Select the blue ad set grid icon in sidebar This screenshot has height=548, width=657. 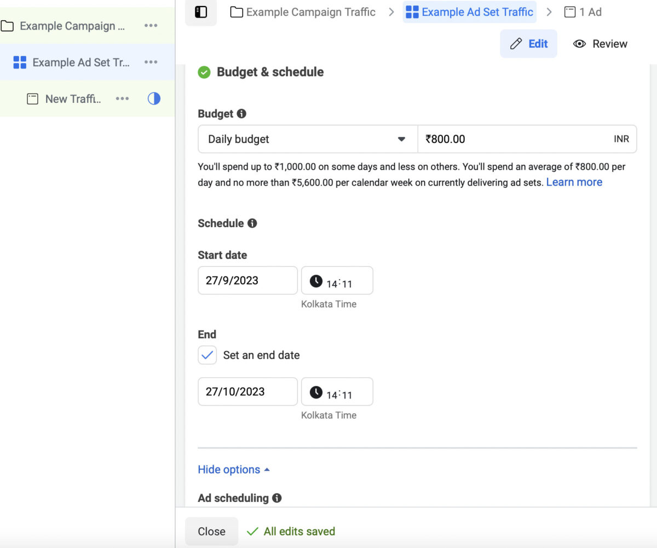pos(20,62)
